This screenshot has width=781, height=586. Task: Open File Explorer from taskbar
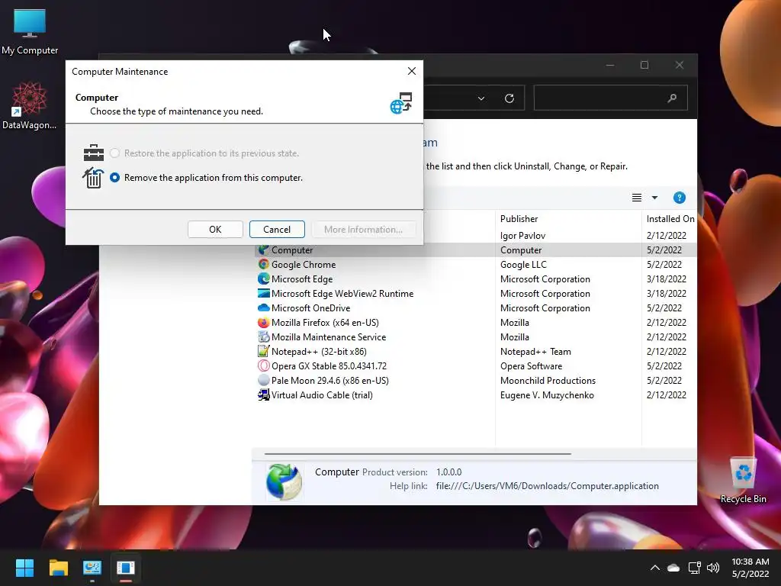[58, 568]
